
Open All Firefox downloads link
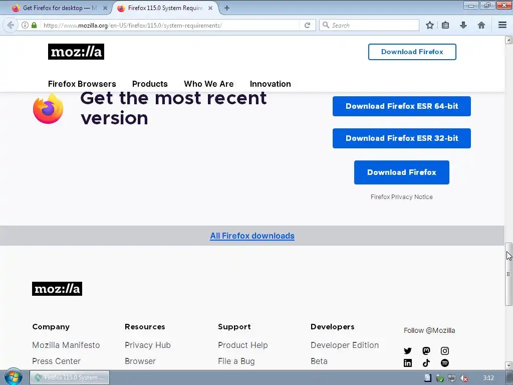coord(252,236)
